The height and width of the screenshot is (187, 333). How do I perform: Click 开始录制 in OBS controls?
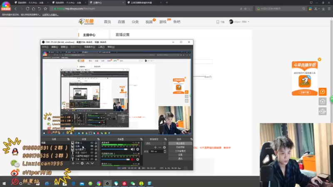180,148
